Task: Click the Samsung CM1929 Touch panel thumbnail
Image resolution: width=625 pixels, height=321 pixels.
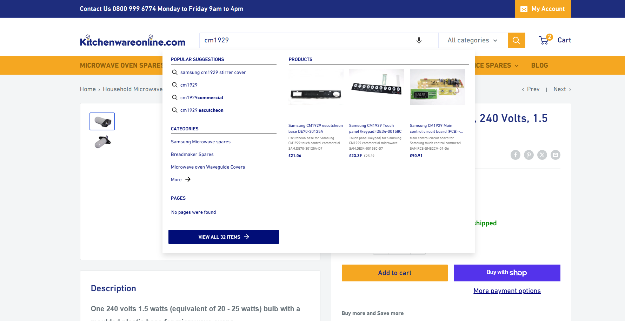Action: point(376,87)
